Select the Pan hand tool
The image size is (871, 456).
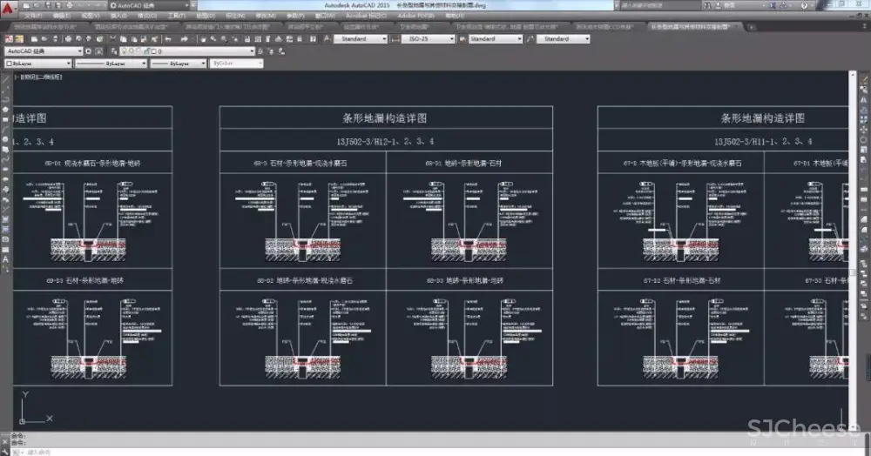tap(203, 39)
